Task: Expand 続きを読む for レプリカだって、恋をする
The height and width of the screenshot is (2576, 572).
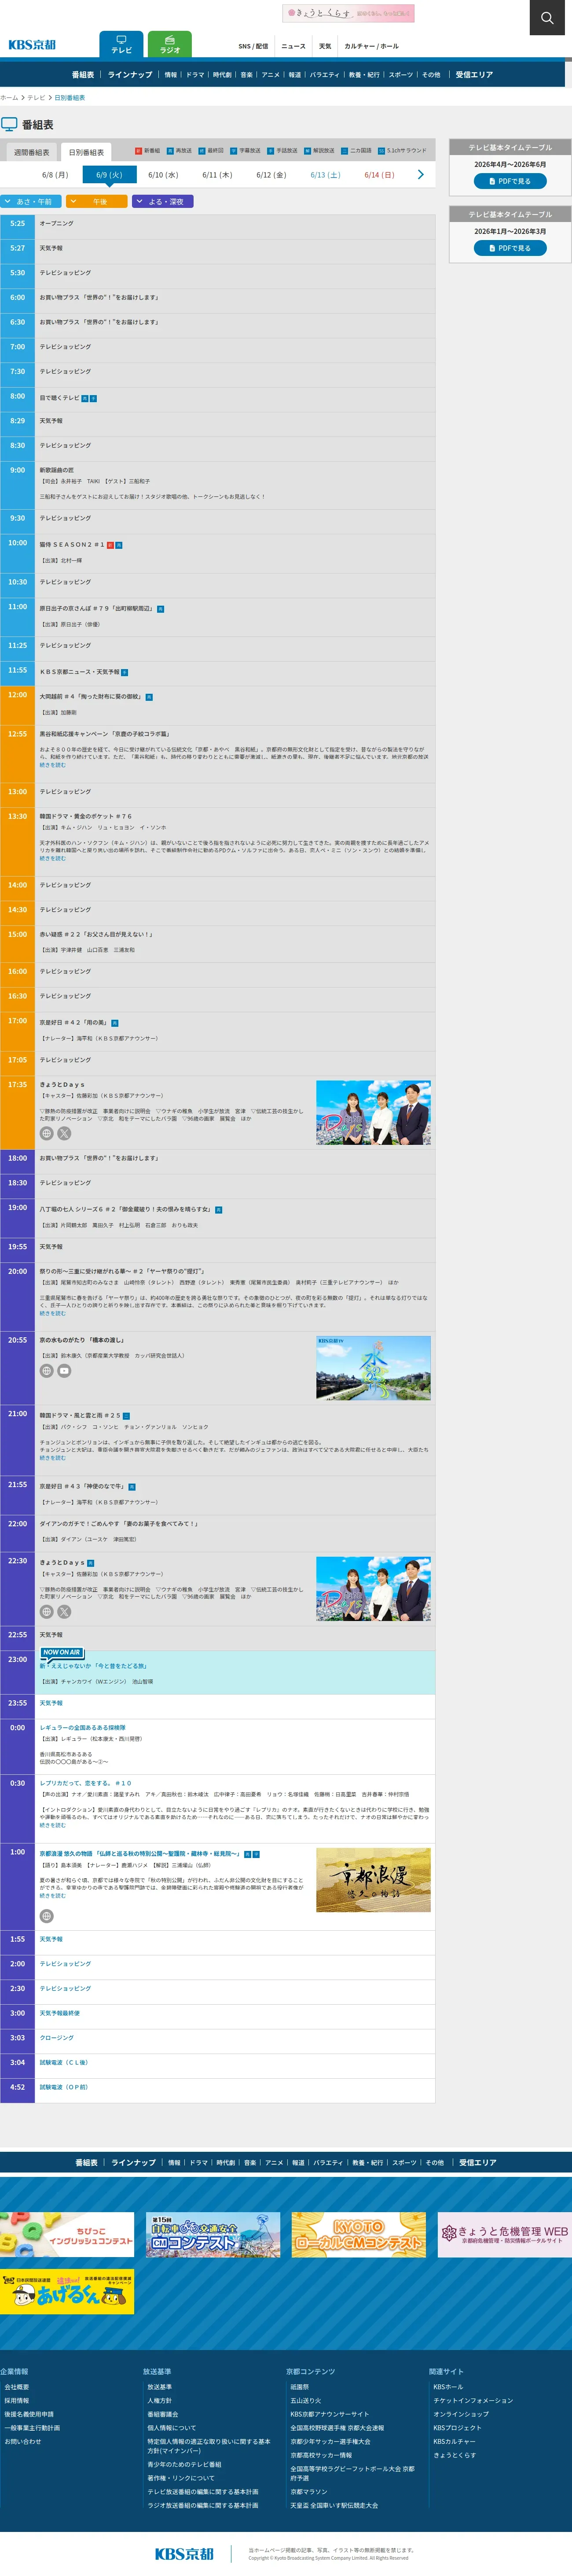Action: (53, 1825)
